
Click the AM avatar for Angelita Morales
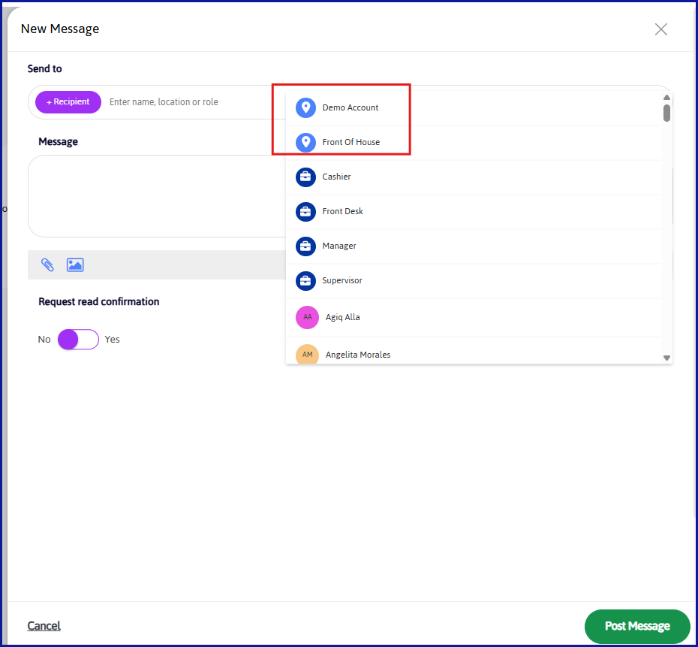[307, 355]
